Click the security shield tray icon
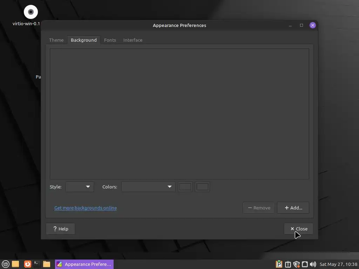Screen dimensions: 359x269 [296, 264]
